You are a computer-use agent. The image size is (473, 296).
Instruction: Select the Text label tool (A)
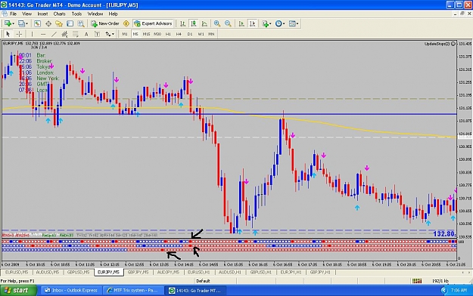(86, 34)
